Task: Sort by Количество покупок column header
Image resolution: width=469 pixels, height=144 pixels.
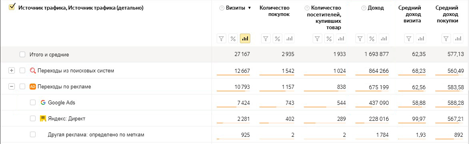Action: coord(275,11)
